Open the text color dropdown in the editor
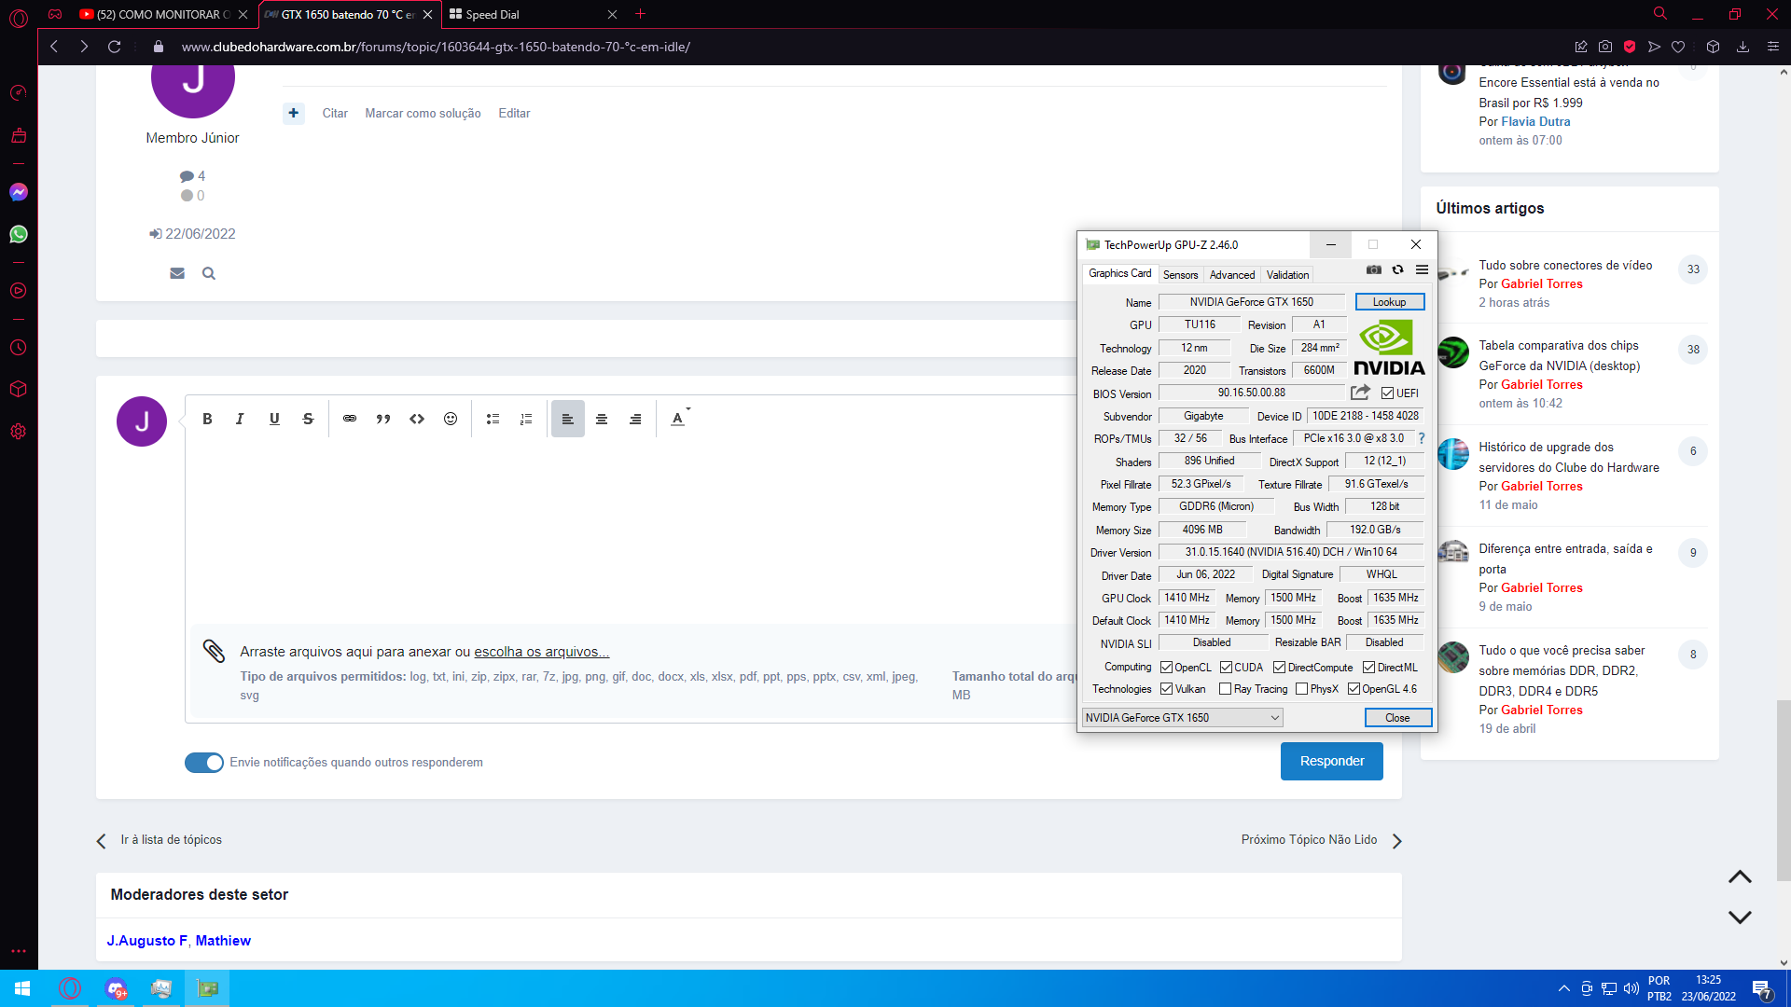Screen dimensions: 1791x1007 680,419
